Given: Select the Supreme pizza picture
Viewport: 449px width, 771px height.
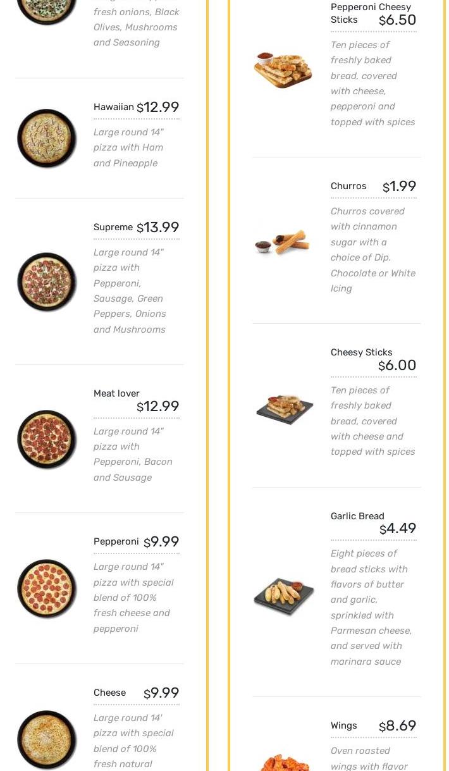Looking at the screenshot, I should pos(47,281).
